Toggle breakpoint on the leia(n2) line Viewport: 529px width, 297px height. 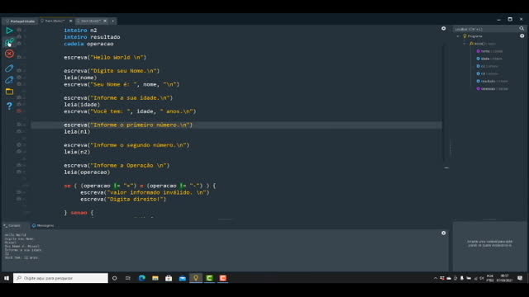19,152
